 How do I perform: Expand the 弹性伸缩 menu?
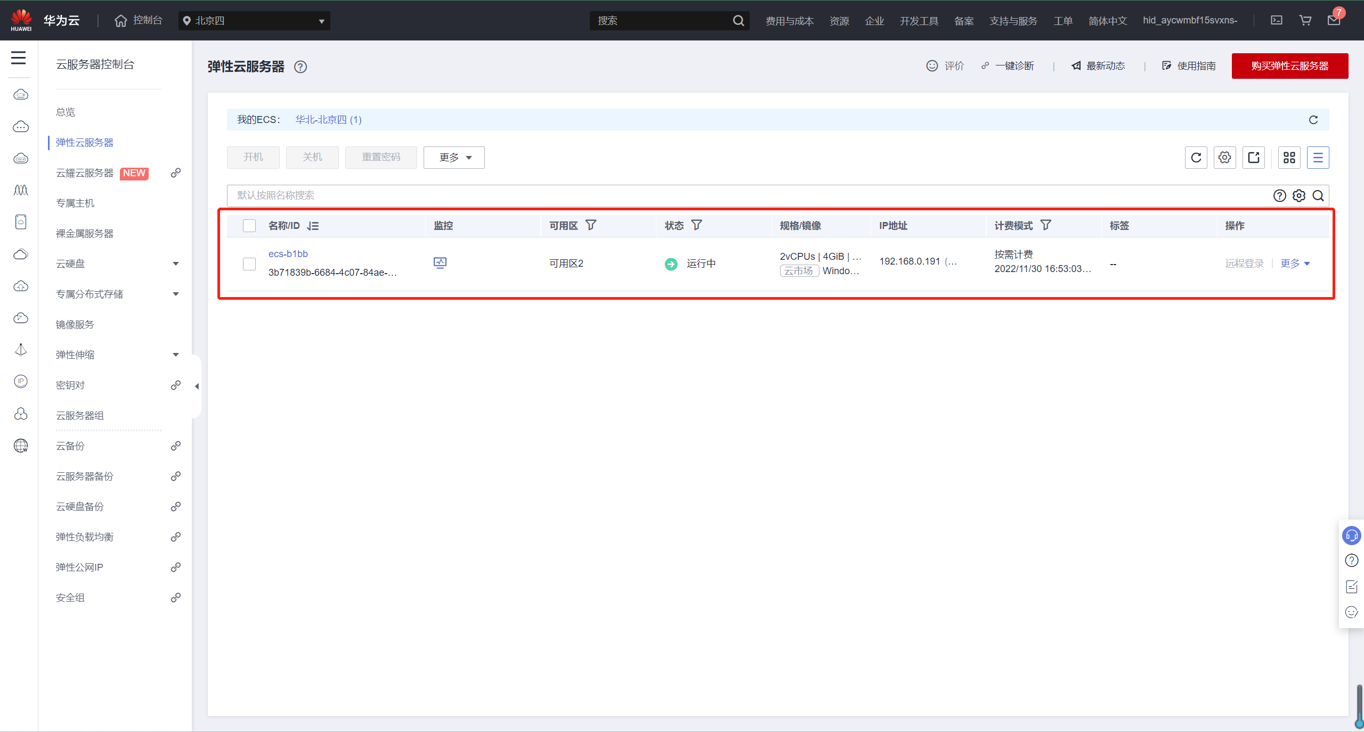[176, 355]
